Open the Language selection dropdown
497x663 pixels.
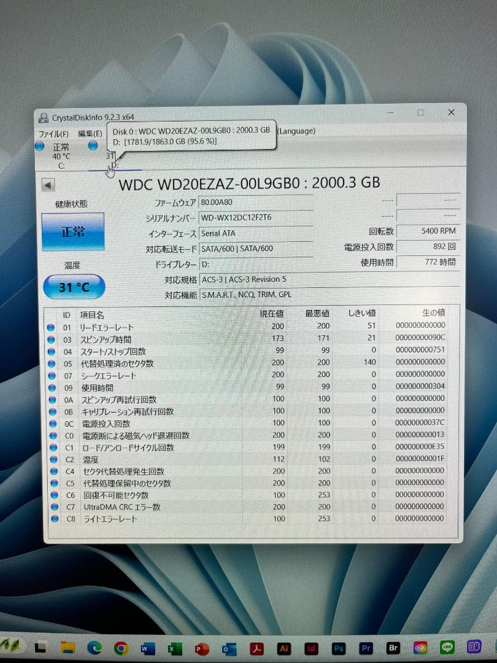tap(296, 131)
